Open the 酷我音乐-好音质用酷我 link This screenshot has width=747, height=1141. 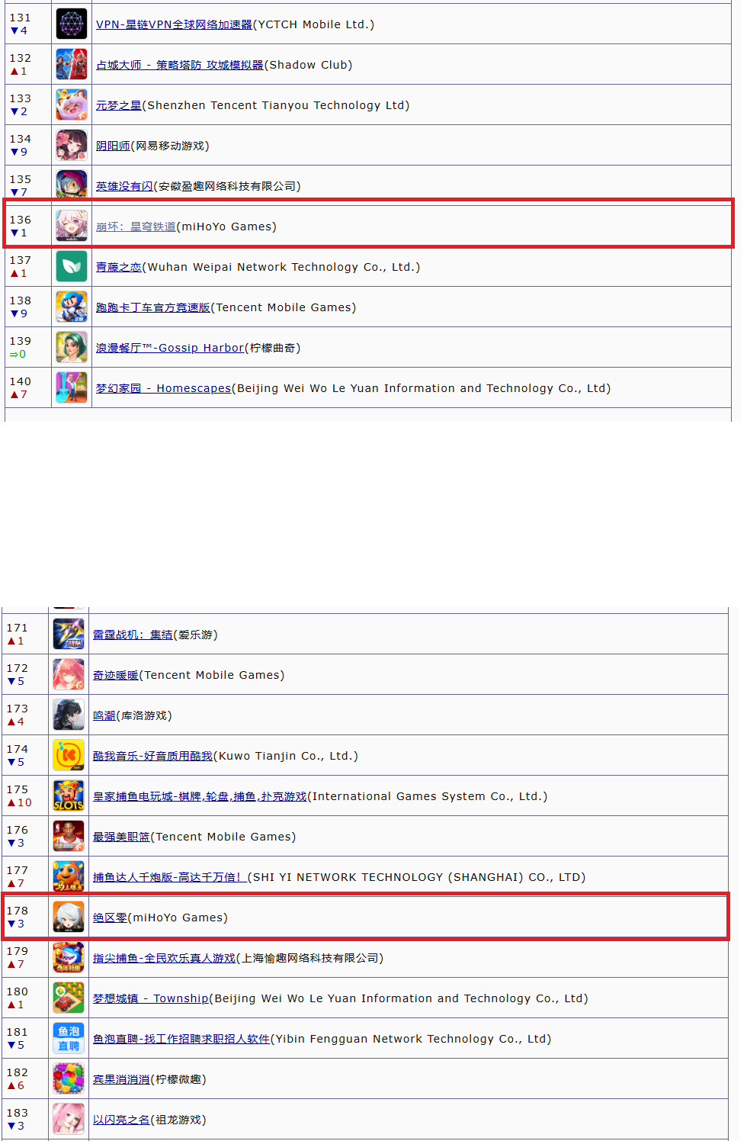coord(153,756)
